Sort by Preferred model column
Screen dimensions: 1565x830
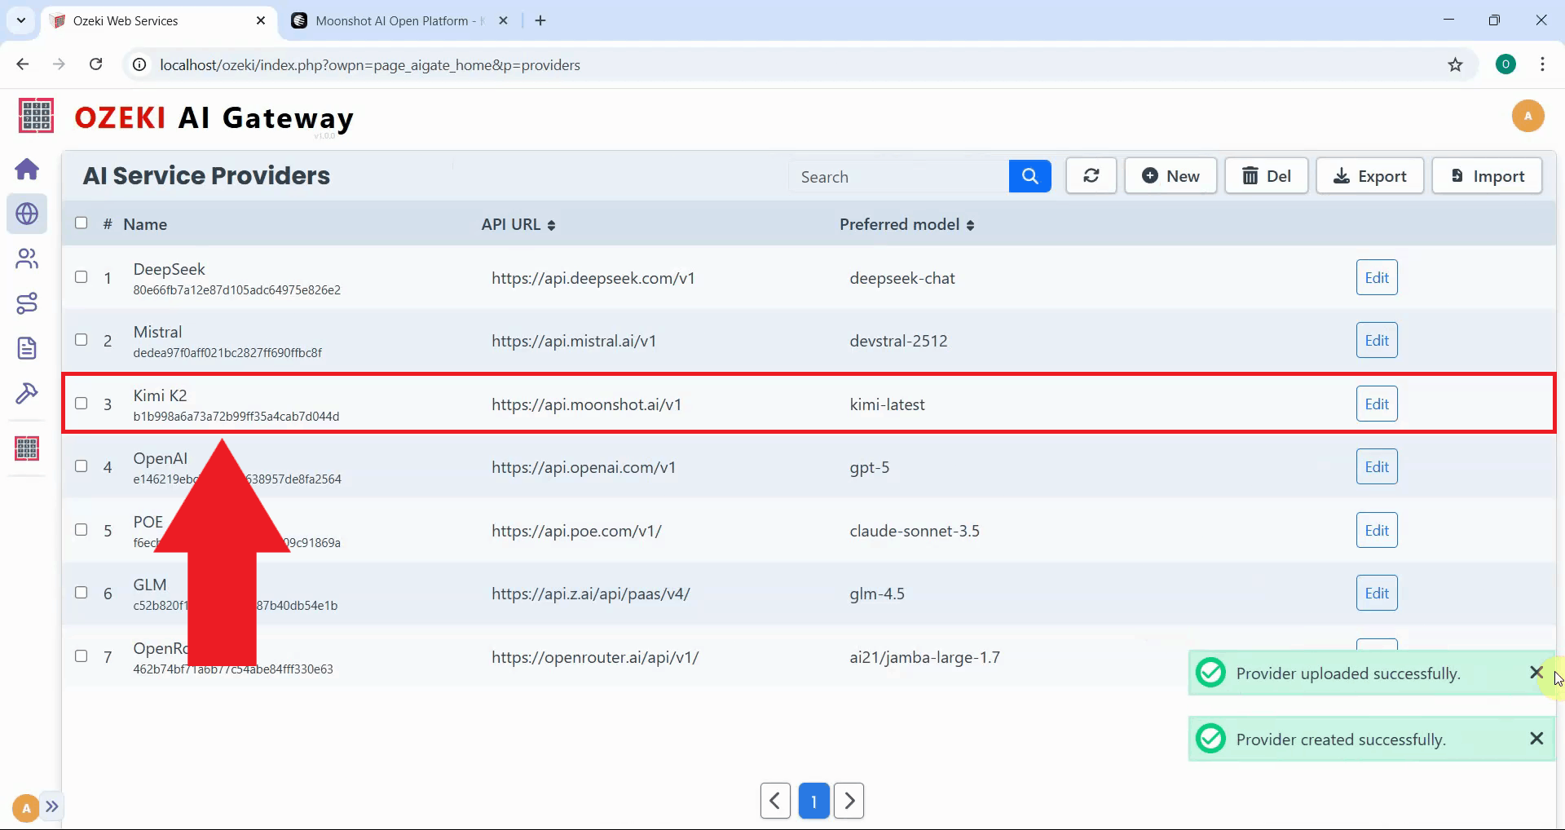click(x=906, y=225)
